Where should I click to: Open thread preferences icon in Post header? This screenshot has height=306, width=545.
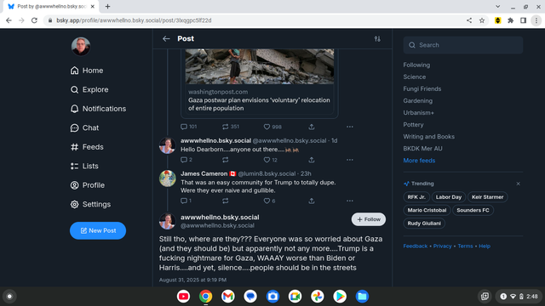377,39
